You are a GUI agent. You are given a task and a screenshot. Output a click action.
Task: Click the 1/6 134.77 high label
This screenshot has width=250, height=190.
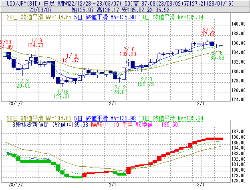(35, 43)
